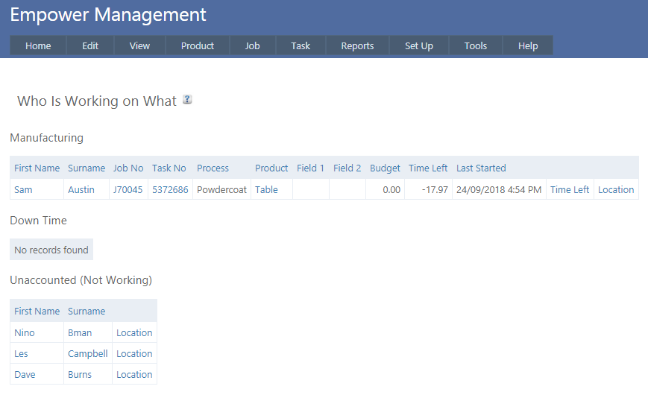
Task: Open the Set Up menu
Action: click(x=419, y=45)
